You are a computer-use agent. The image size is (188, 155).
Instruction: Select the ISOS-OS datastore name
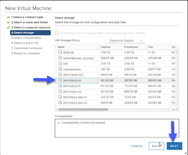69,52
